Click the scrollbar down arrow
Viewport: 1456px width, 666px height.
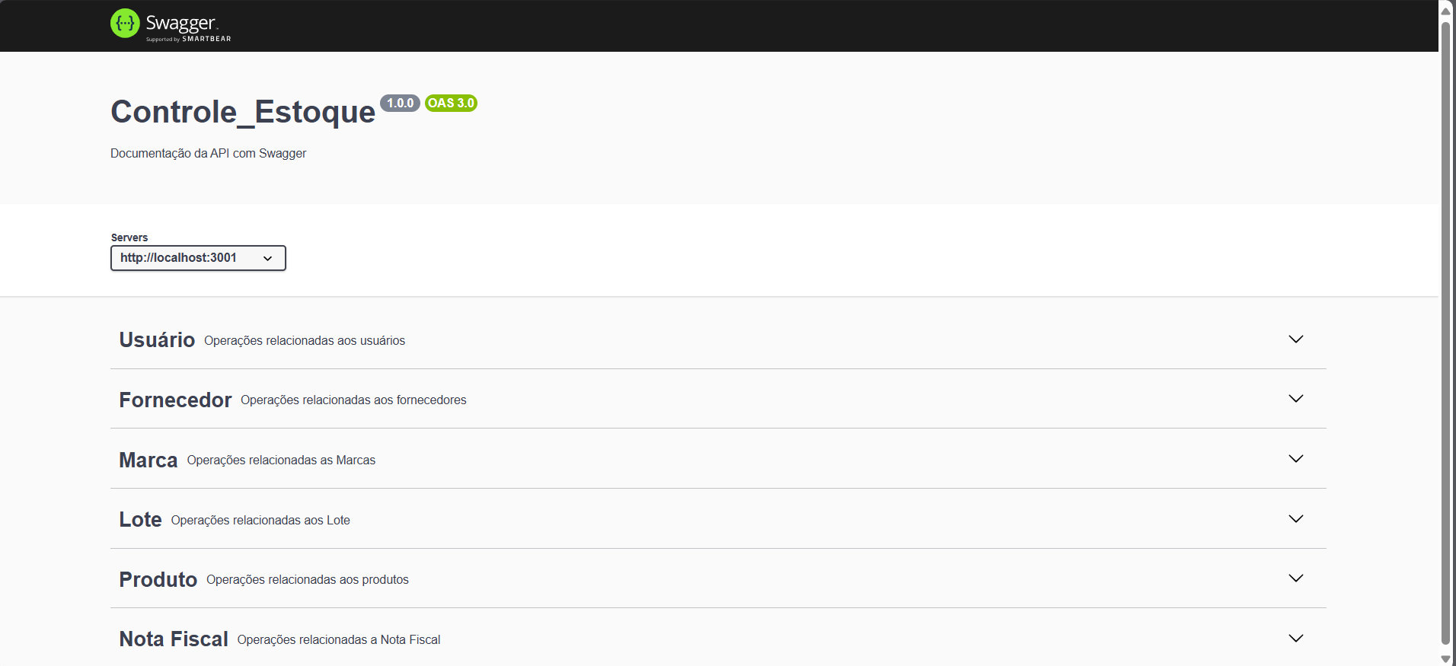pyautogui.click(x=1445, y=659)
